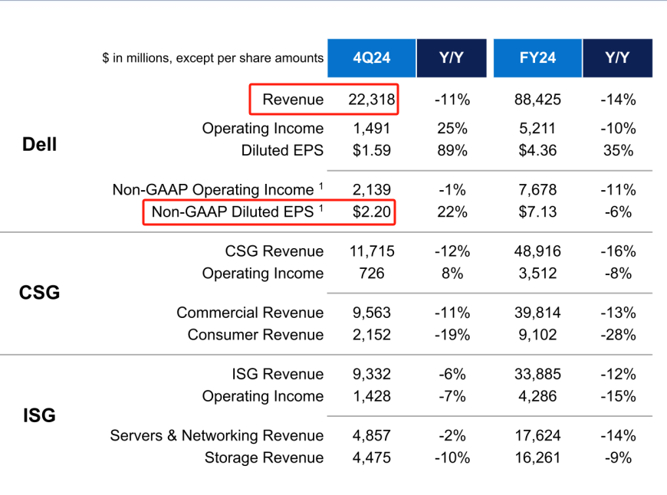This screenshot has height=495, width=667.
Task: Click the CSG Revenue value 11,715
Action: pos(371,251)
